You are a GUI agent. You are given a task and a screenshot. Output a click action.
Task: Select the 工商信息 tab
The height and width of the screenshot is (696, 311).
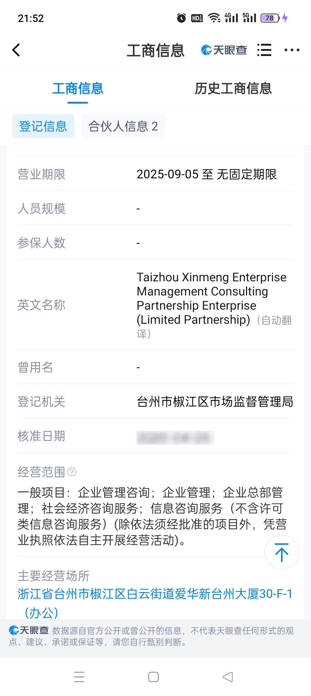(x=78, y=88)
